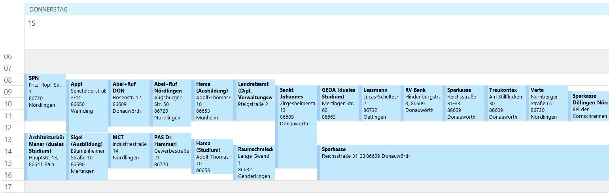This screenshot has width=609, height=193.
Task: Select the date number 15
Action: pos(32,23)
